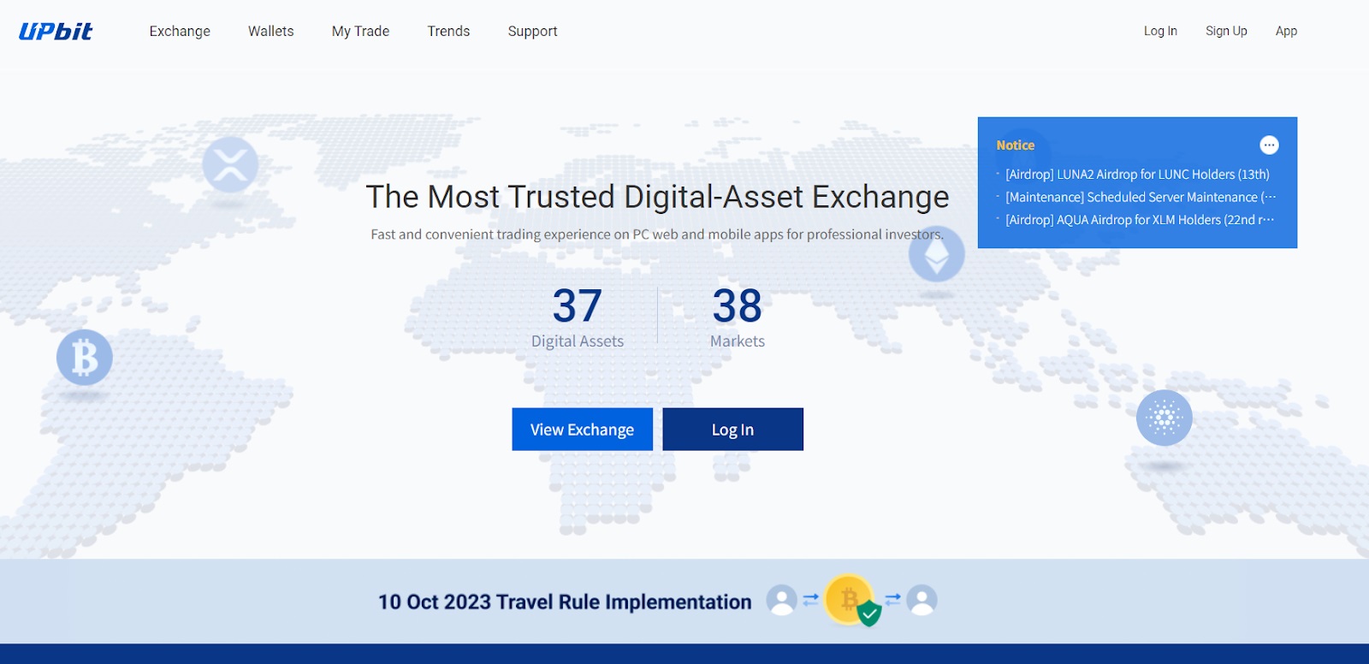1369x664 pixels.
Task: Click the left user avatar in banner
Action: click(x=781, y=600)
